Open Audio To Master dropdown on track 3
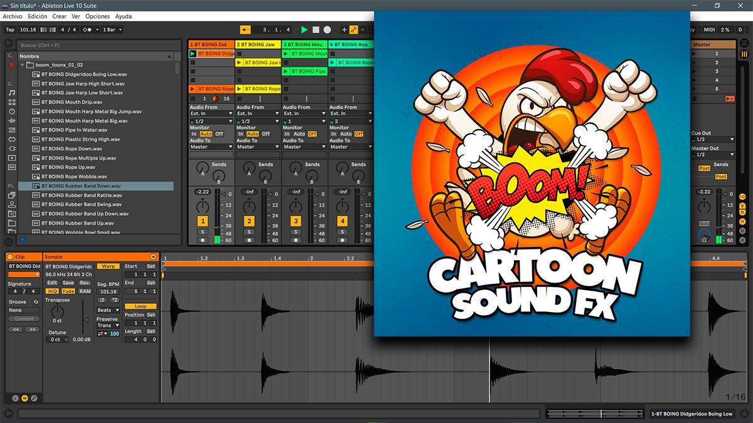 pos(304,147)
